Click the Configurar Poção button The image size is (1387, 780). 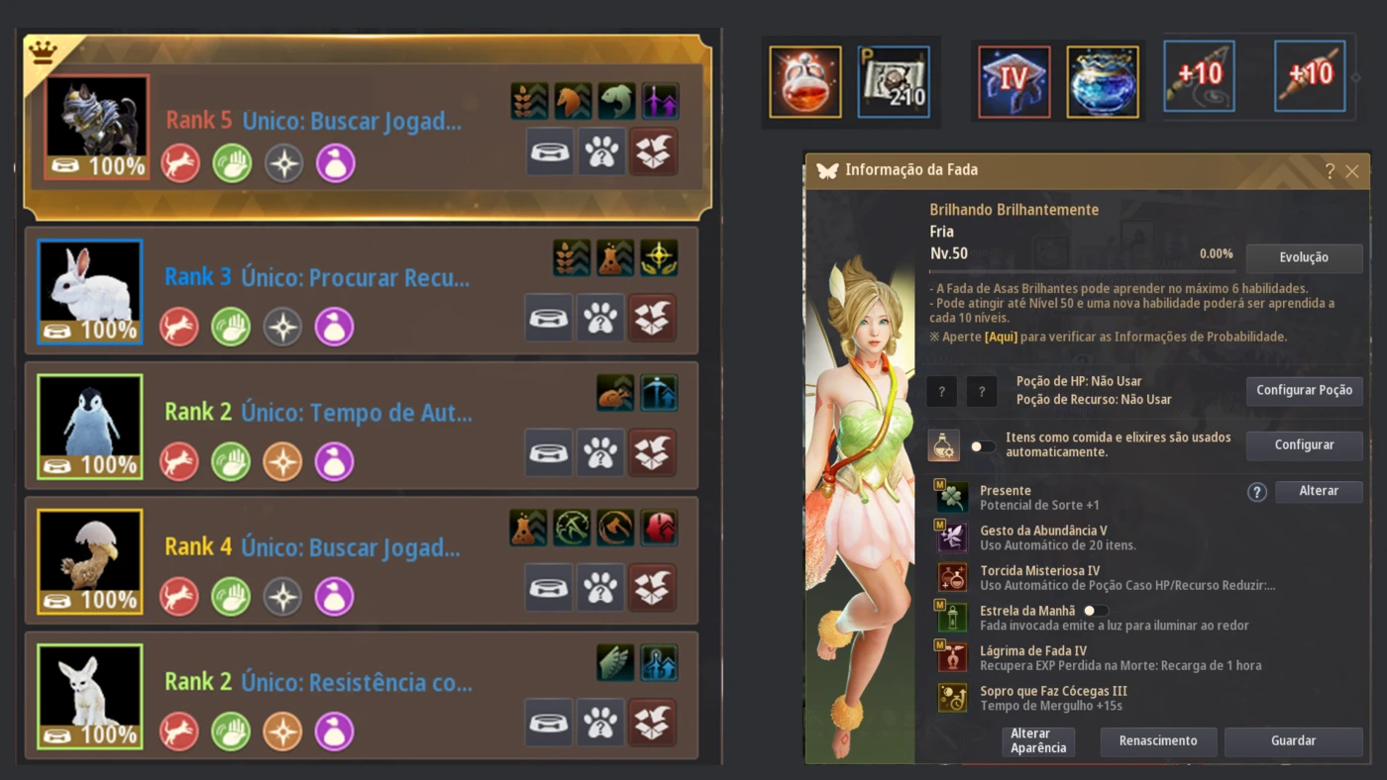1304,390
